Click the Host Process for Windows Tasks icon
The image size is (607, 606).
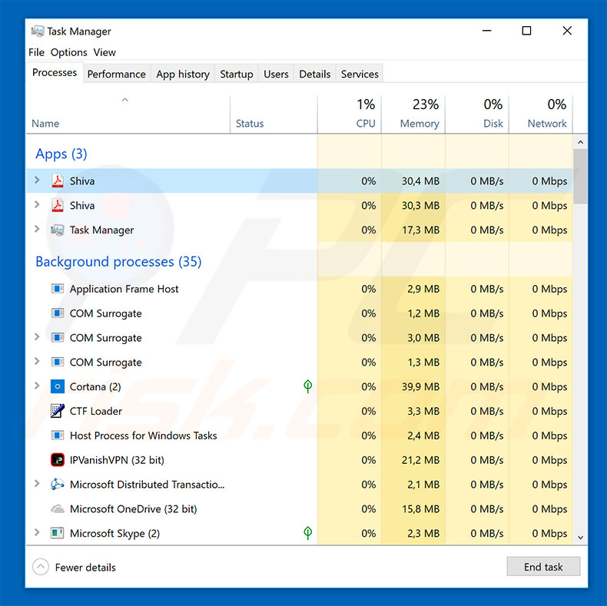[x=58, y=435]
